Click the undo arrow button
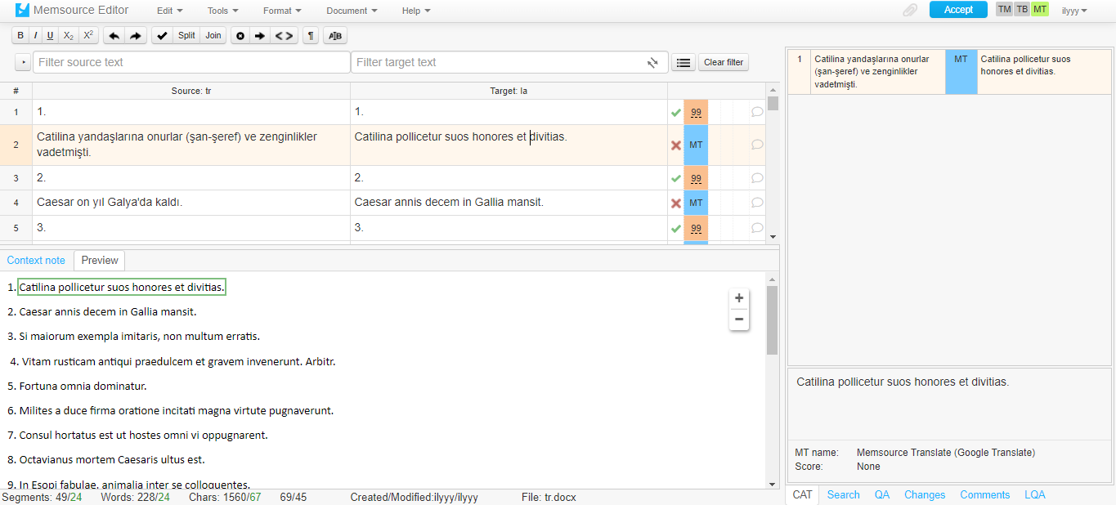This screenshot has height=505, width=1116. pyautogui.click(x=114, y=35)
